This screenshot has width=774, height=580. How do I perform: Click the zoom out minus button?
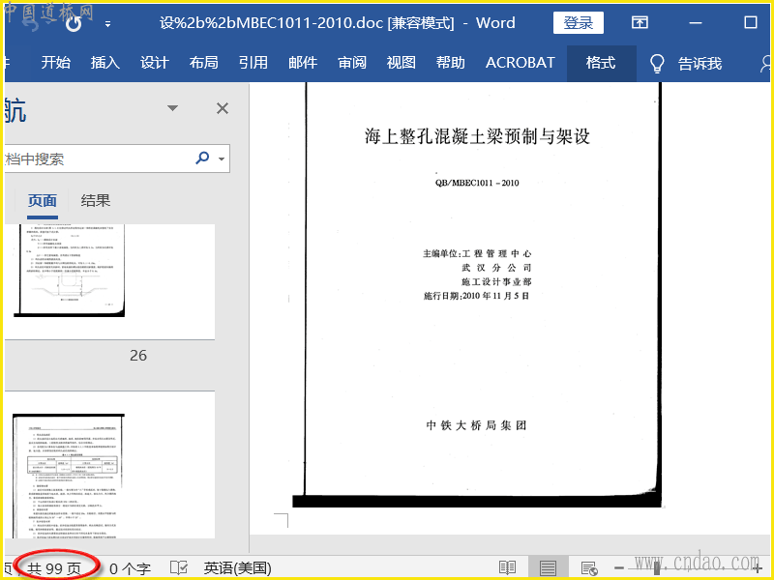click(x=619, y=568)
